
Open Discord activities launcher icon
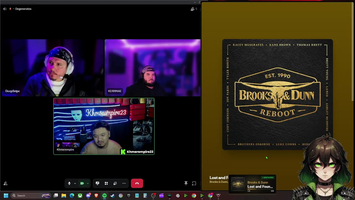coord(106,183)
